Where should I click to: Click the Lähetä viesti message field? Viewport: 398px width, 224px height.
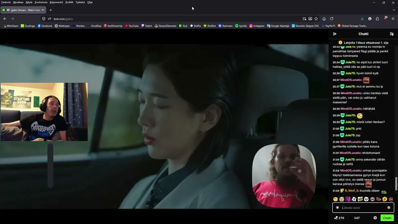point(363,208)
